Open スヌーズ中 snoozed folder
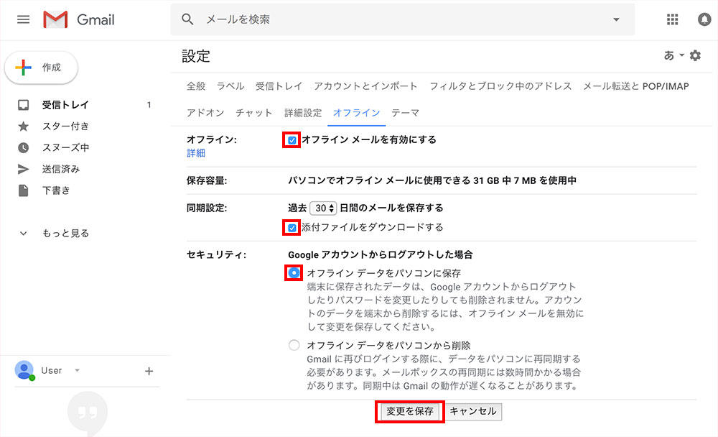This screenshot has width=718, height=437. click(x=65, y=148)
